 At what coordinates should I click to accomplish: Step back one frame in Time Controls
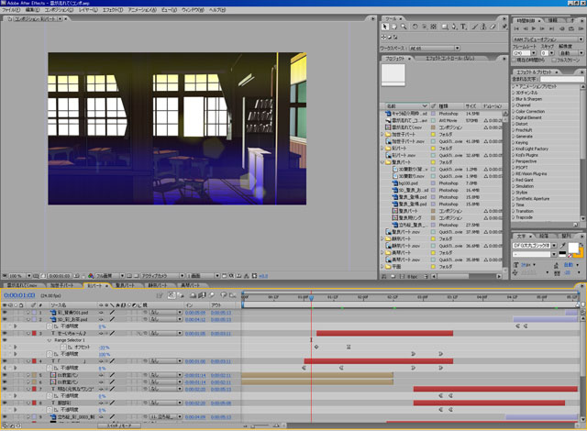pyautogui.click(x=526, y=28)
